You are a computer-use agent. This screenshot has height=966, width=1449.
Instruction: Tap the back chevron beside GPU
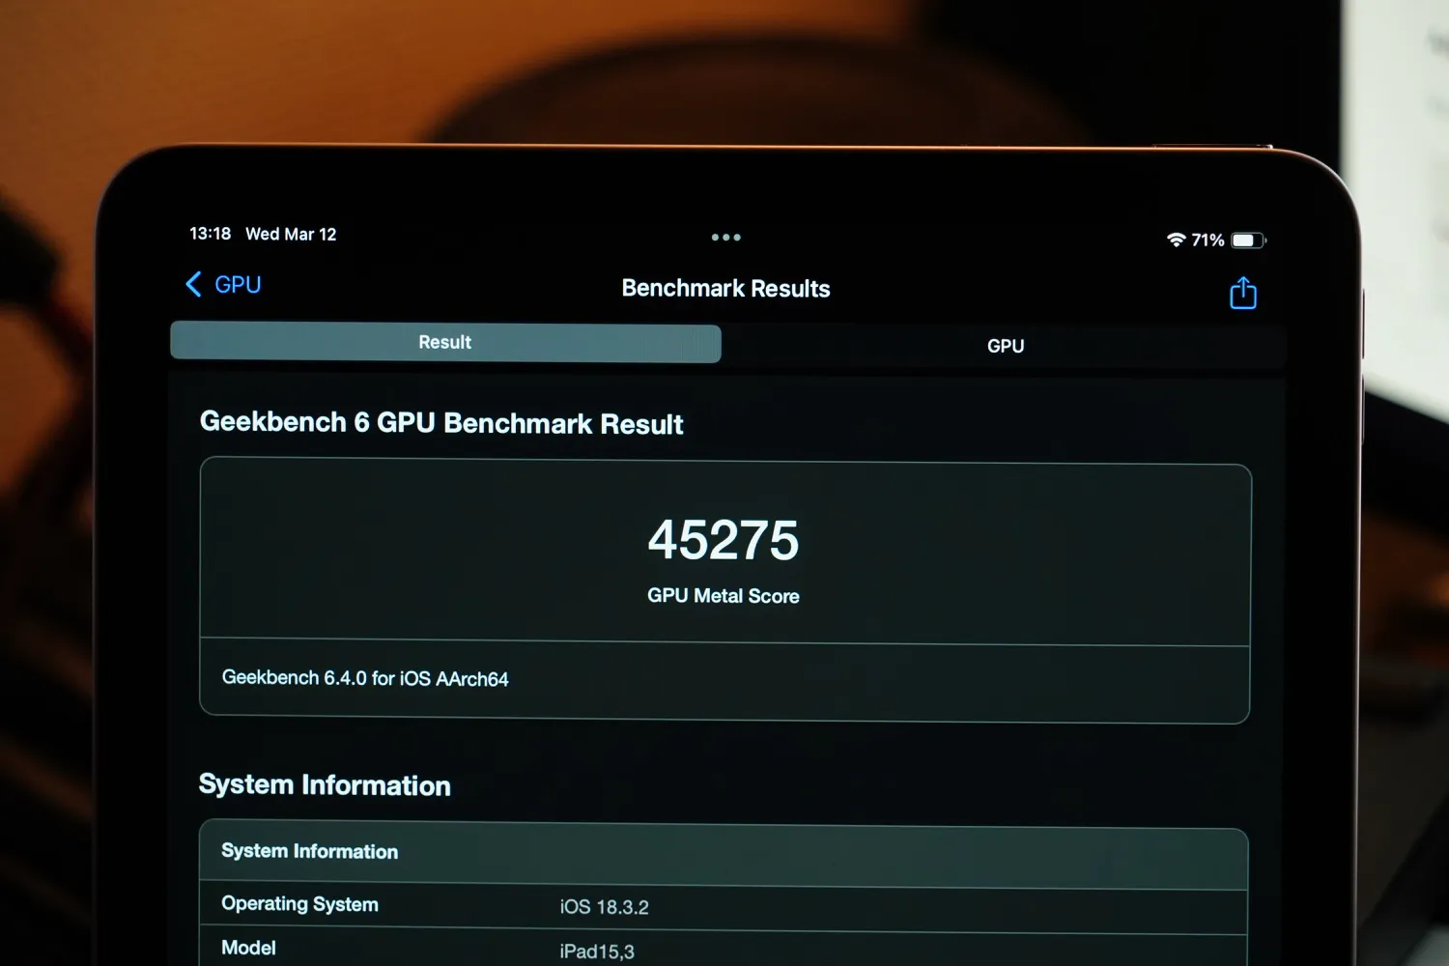pyautogui.click(x=193, y=284)
